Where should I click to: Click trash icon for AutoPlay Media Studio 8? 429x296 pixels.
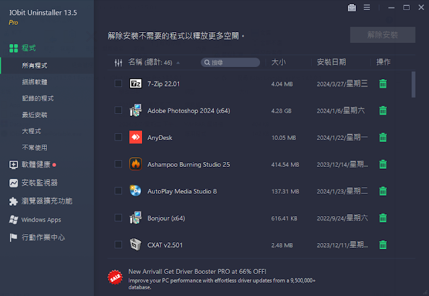[x=383, y=191]
